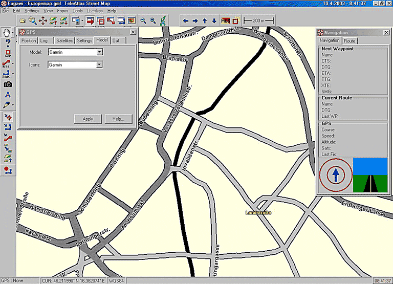Open the hand tool dropdown arrow
The height and width of the screenshot is (284, 393).
tap(13, 33)
